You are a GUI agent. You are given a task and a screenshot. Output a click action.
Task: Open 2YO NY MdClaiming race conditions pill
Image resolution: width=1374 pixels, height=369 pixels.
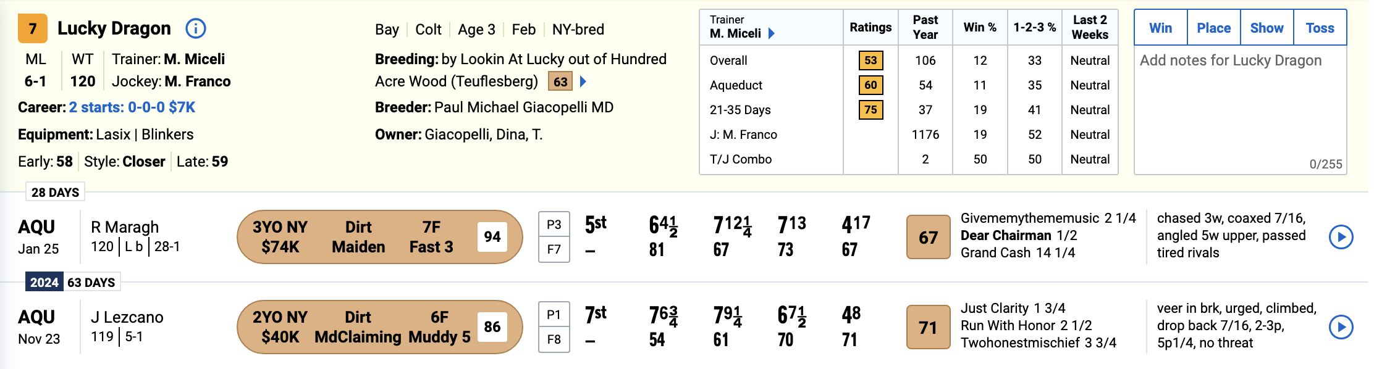click(x=380, y=327)
